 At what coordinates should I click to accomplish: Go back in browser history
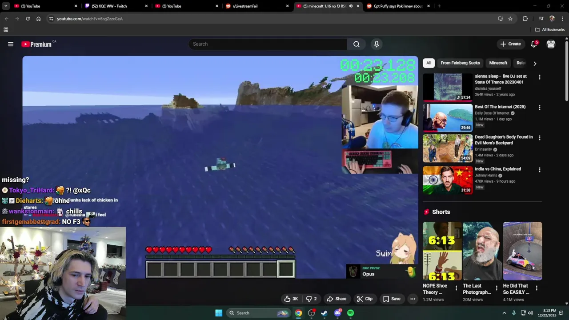click(x=6, y=19)
